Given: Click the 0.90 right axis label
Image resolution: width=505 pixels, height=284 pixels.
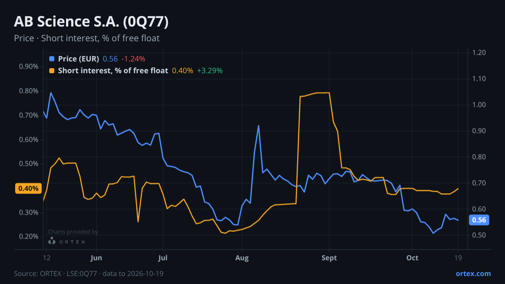Looking at the screenshot, I should [479, 131].
